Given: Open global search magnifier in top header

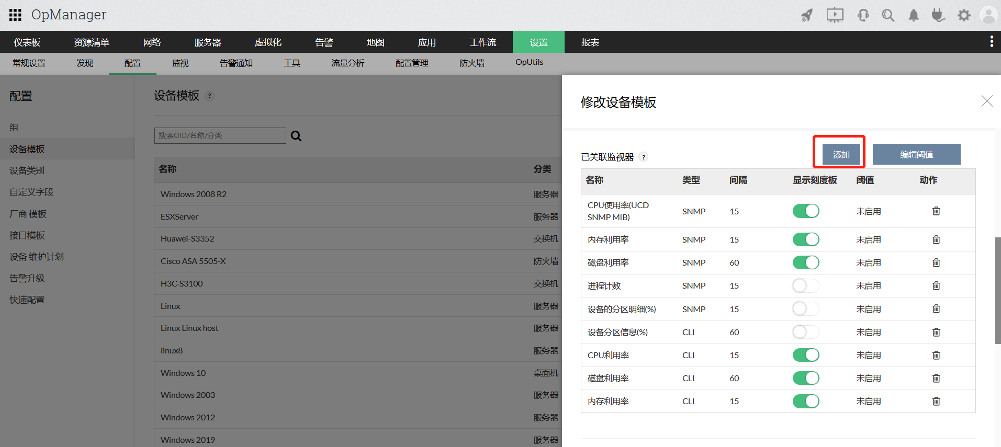Looking at the screenshot, I should click(x=888, y=15).
